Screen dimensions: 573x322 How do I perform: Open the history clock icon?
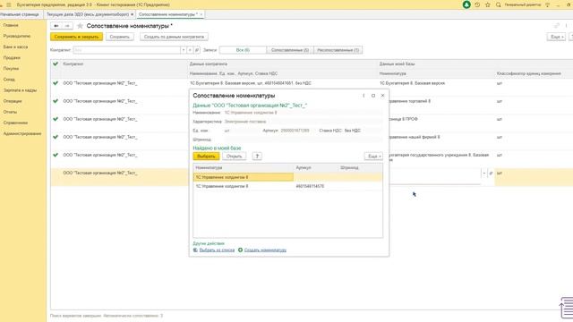(477, 4)
